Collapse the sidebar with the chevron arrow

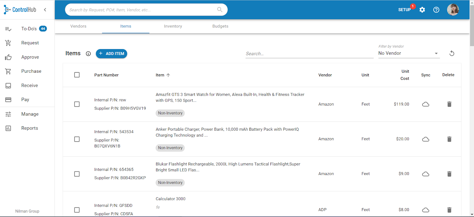[45, 10]
